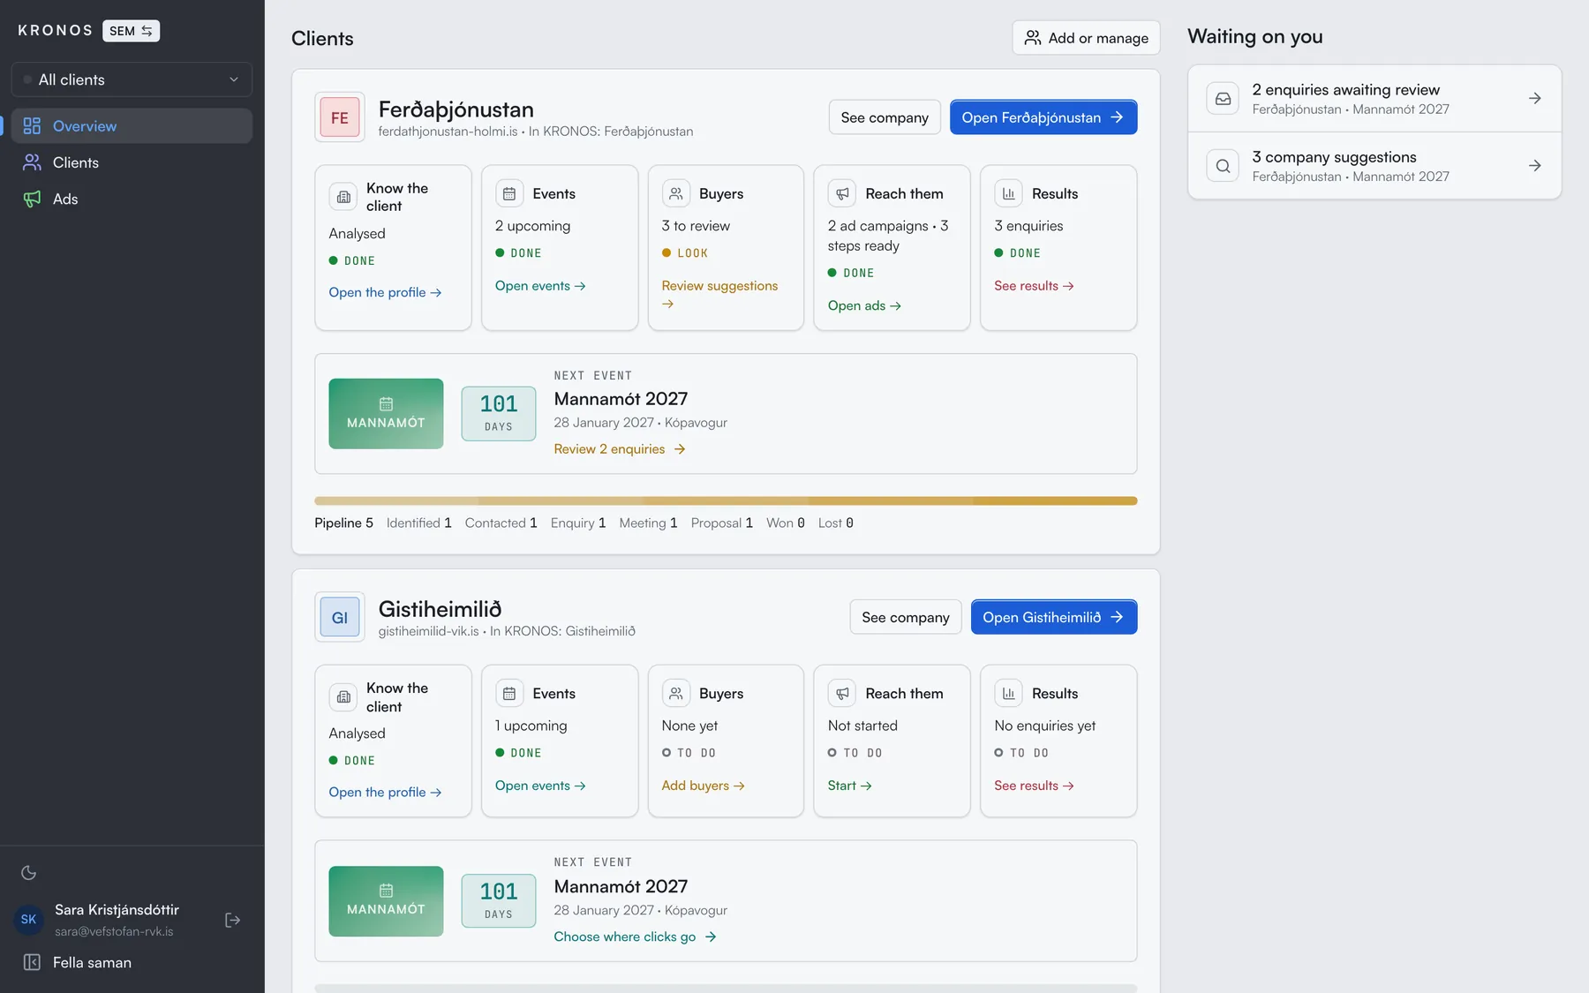Click the Open Ferðaþjónustan button
This screenshot has width=1589, height=993.
tap(1043, 117)
